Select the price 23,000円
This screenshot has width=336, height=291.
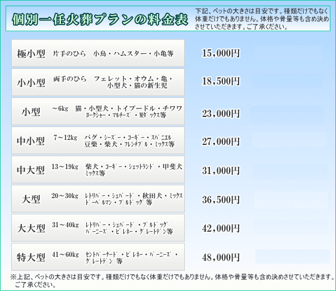pyautogui.click(x=221, y=114)
